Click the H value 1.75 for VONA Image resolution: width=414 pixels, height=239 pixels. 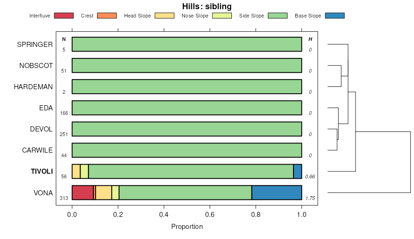click(310, 198)
